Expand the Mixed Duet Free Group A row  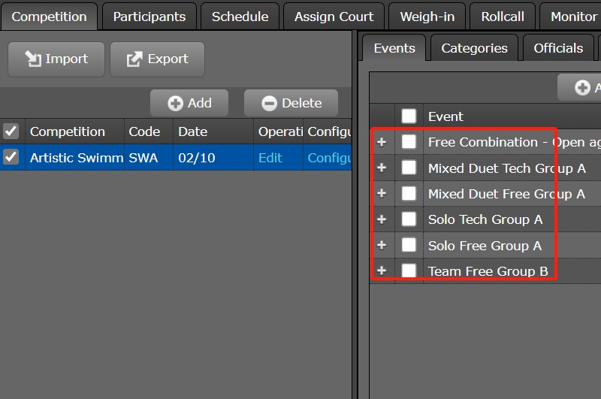[x=382, y=193]
